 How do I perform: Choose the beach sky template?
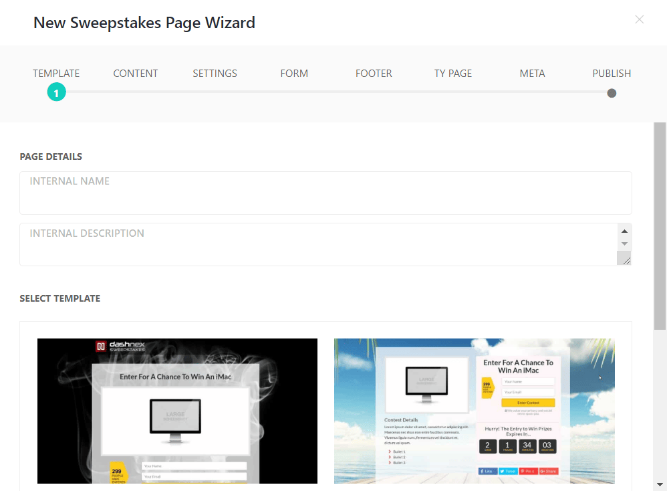(x=474, y=411)
